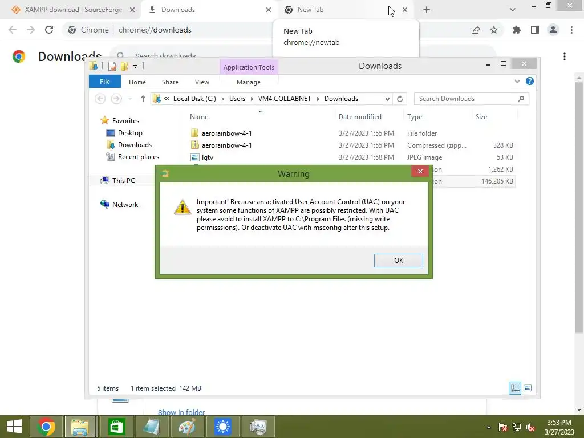Expand the Explorer ribbon chevron
Viewport: 584px width, 438px height.
coord(517,81)
